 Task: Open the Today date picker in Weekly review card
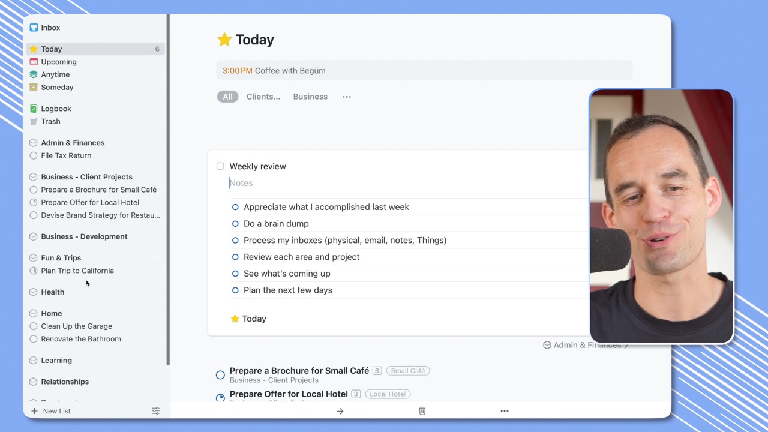(x=248, y=319)
